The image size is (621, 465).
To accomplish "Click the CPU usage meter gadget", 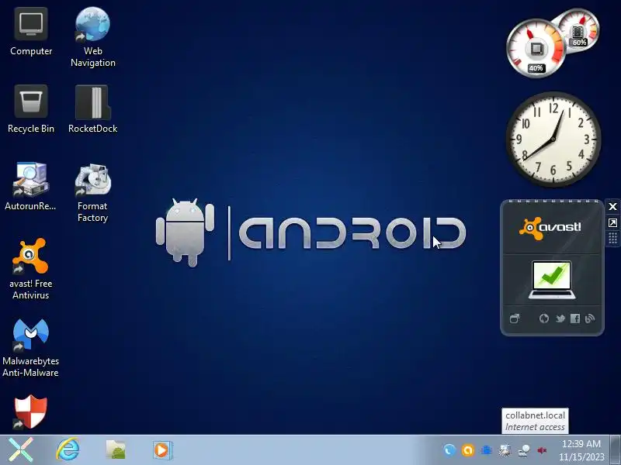I will [536, 48].
